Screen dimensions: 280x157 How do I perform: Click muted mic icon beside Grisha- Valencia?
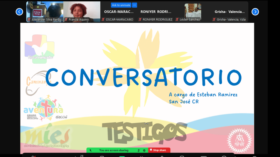coord(214,20)
